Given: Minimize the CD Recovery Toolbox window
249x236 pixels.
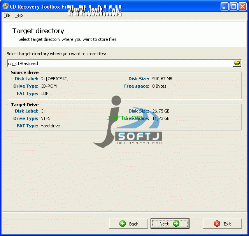Looking at the screenshot, I should coord(224,7).
